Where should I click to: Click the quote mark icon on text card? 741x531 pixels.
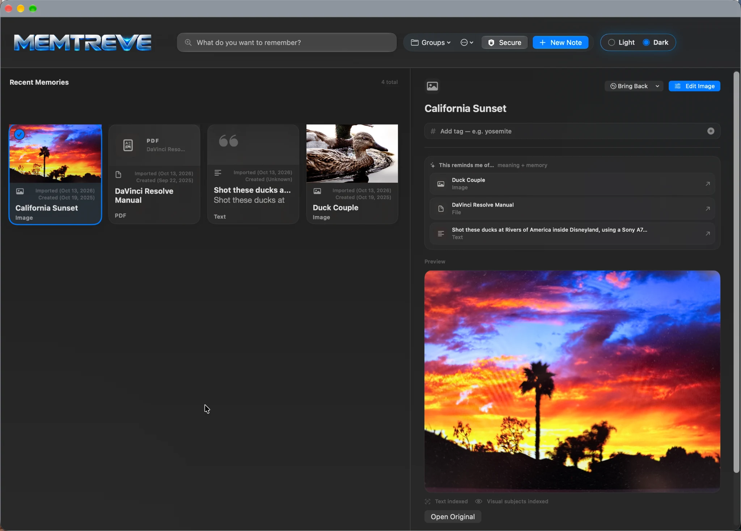229,141
